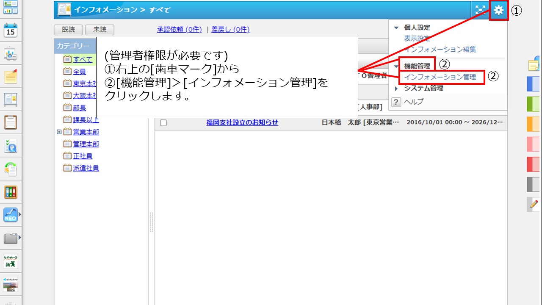The width and height of the screenshot is (542, 305).
Task: Expand the 営業本部 category node
Action: (x=59, y=132)
